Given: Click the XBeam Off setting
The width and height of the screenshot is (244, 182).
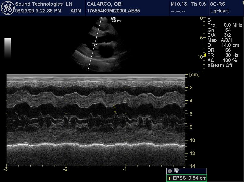Looking at the screenshot, I should 220,65.
